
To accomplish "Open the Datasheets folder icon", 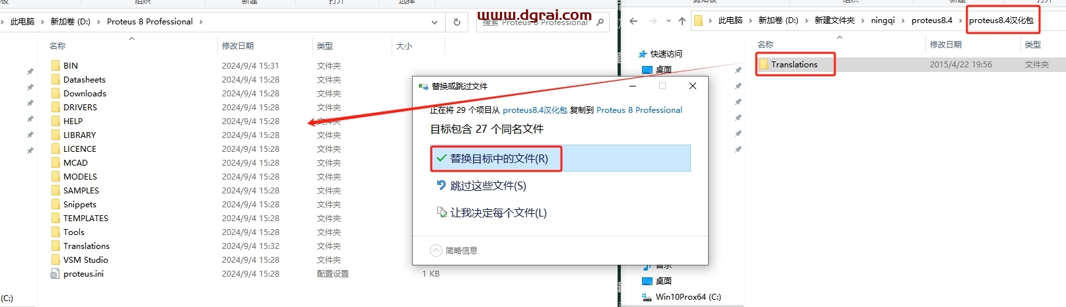I will click(x=55, y=79).
